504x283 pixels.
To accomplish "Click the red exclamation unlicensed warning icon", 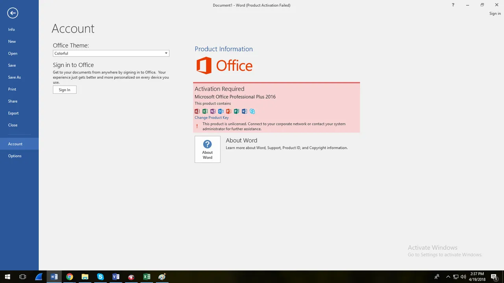I will point(197,126).
